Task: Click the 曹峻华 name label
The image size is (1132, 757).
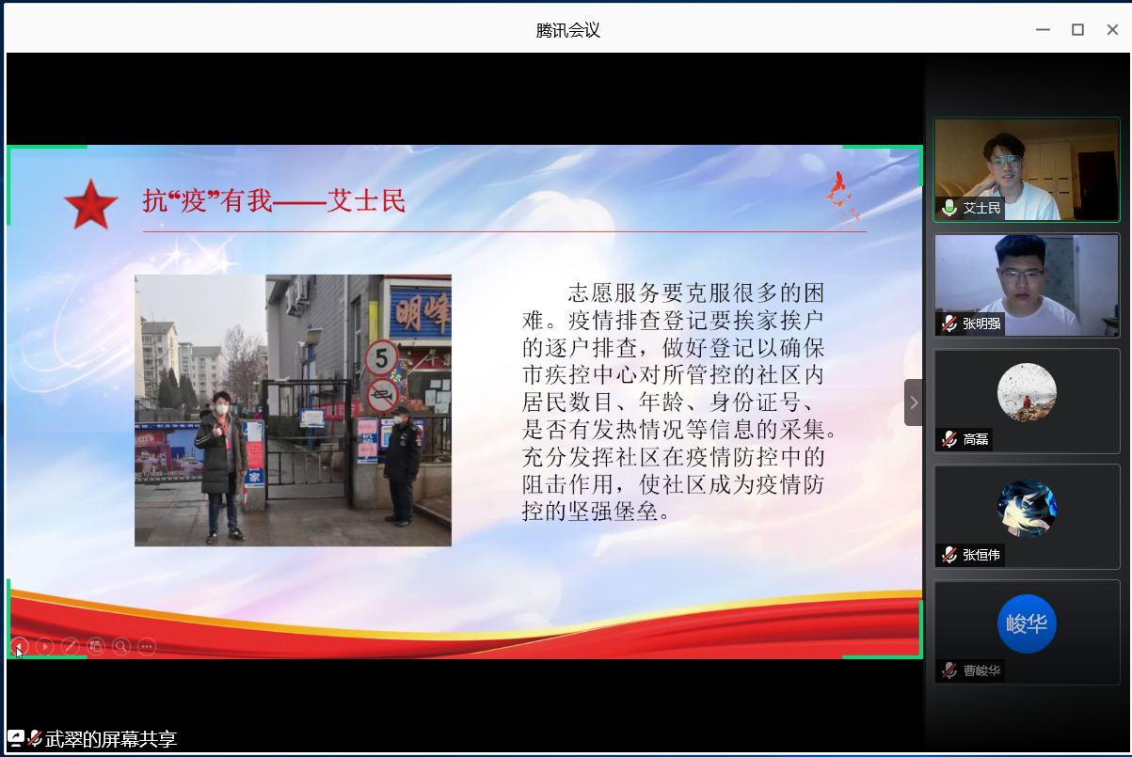Action: pos(981,670)
